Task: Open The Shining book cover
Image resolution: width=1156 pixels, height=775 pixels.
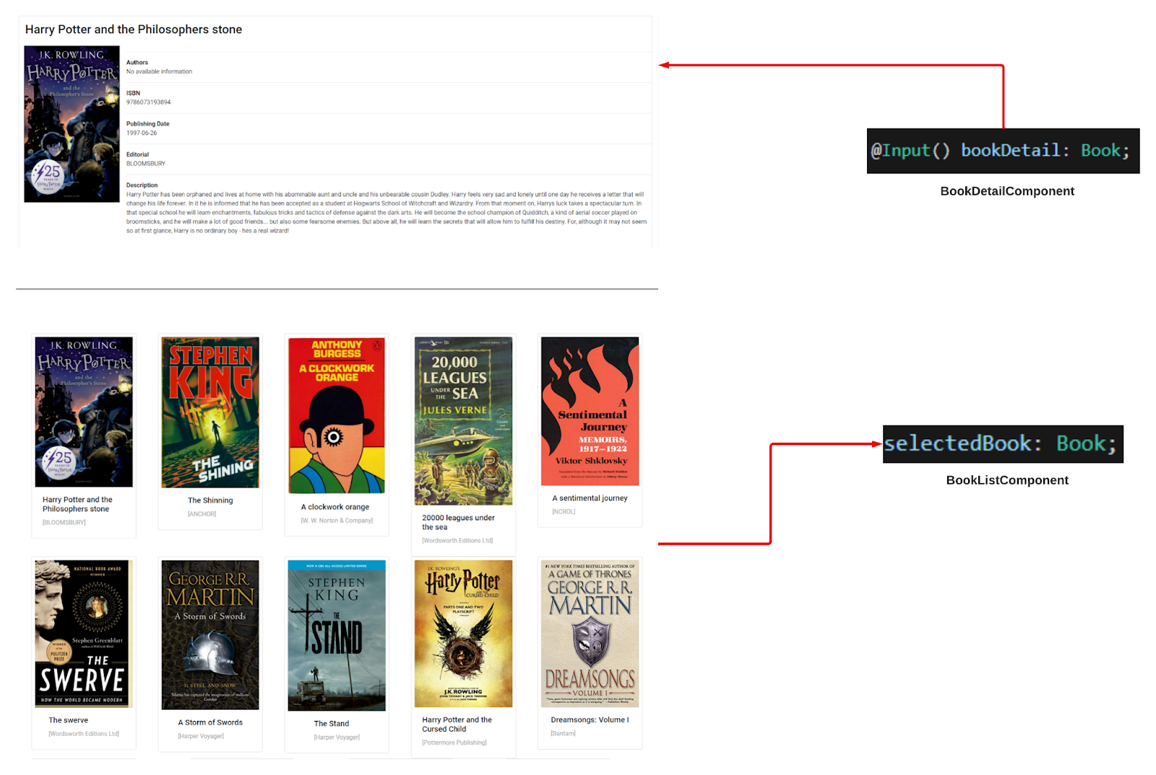Action: 210,412
